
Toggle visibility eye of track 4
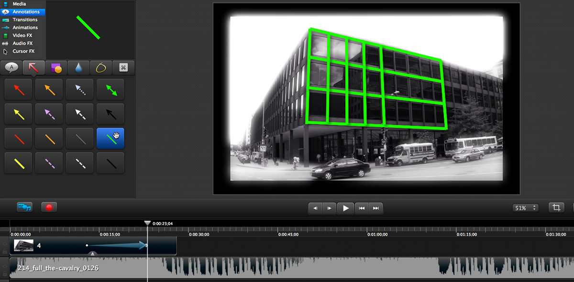5,243
